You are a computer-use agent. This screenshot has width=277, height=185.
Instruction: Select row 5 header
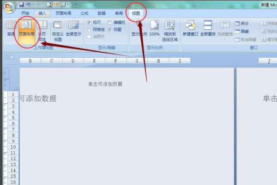click(x=13, y=118)
